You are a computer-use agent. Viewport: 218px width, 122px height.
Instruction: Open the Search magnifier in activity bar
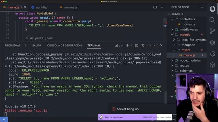[x=212, y=20]
